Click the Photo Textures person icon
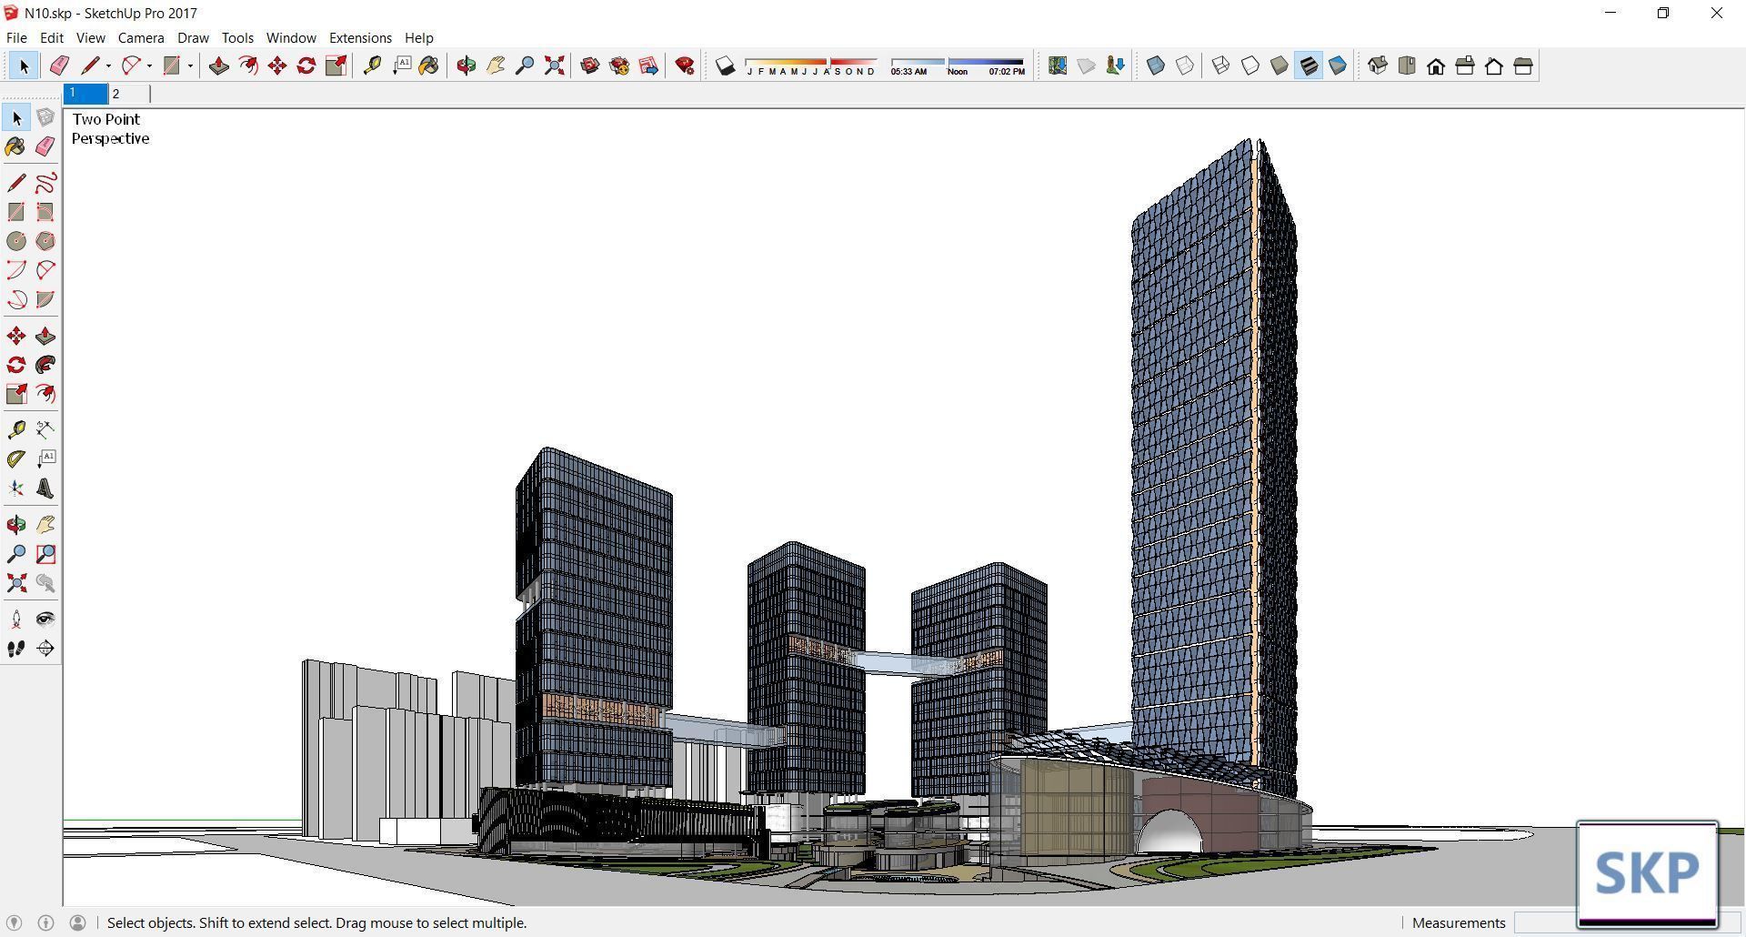1746x937 pixels. [1115, 65]
